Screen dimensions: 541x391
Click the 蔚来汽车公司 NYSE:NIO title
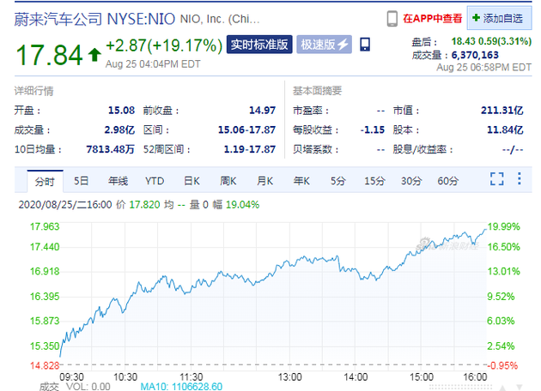point(94,19)
